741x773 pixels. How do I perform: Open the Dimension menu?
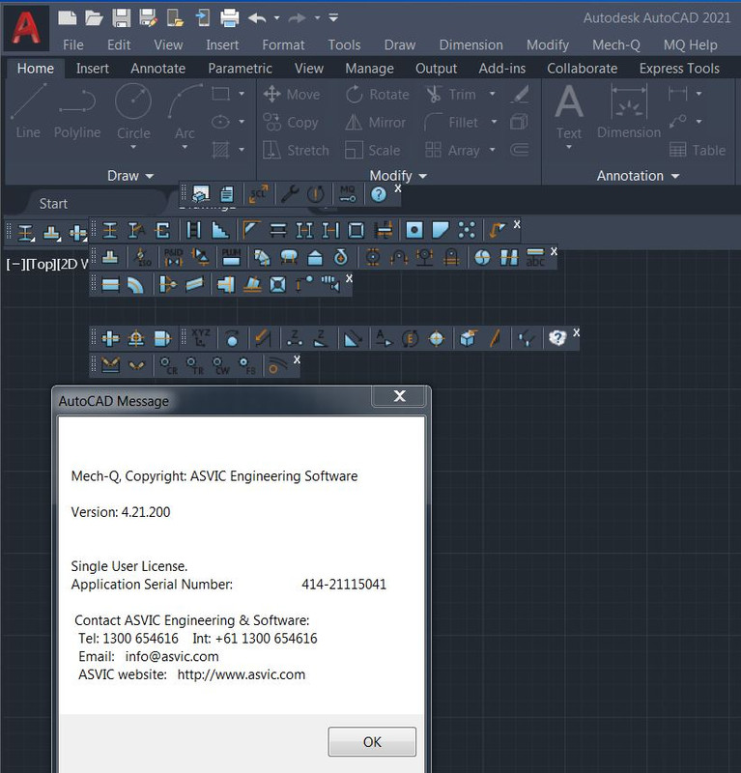pyautogui.click(x=470, y=44)
